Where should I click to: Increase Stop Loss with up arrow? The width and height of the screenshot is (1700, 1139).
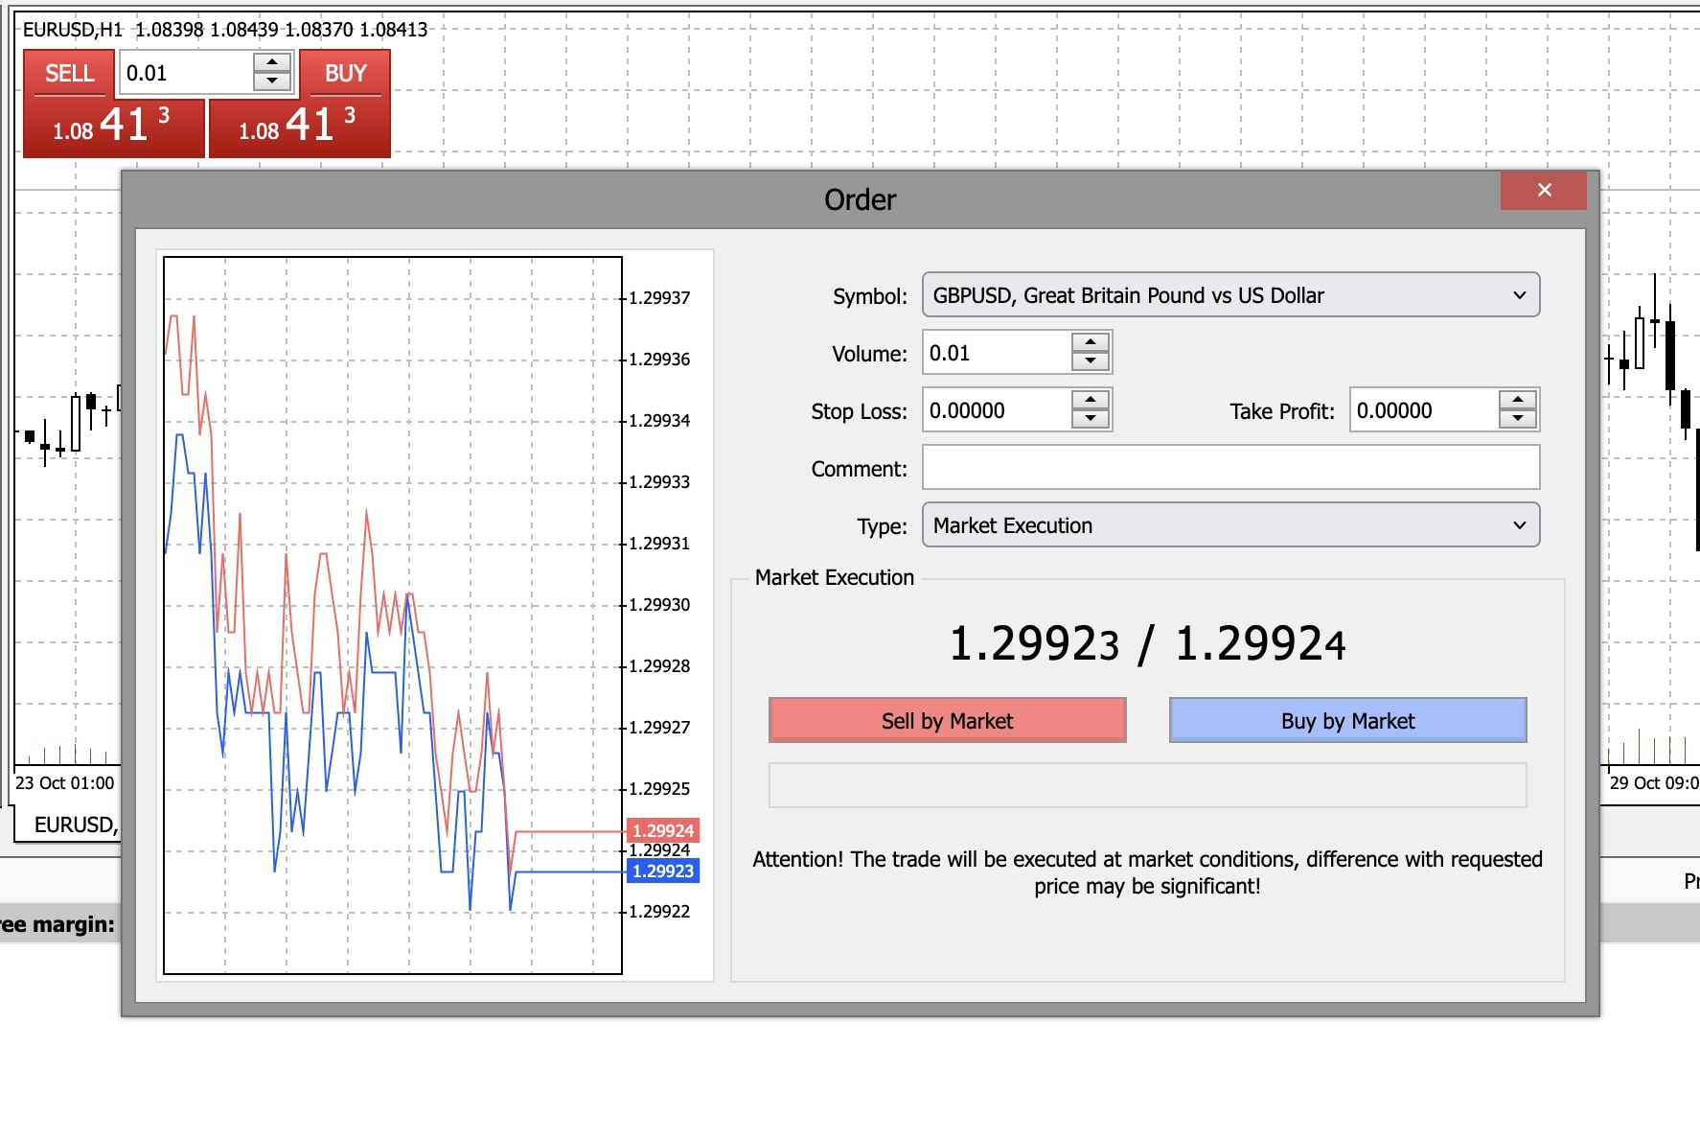pyautogui.click(x=1091, y=401)
